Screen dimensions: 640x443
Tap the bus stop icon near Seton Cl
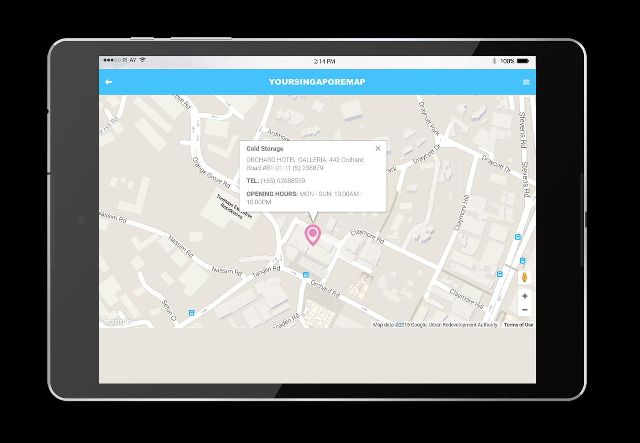(192, 313)
